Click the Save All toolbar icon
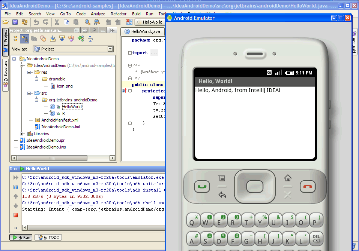Image resolution: width=359 pixels, height=251 pixels. pyautogui.click(x=15, y=22)
